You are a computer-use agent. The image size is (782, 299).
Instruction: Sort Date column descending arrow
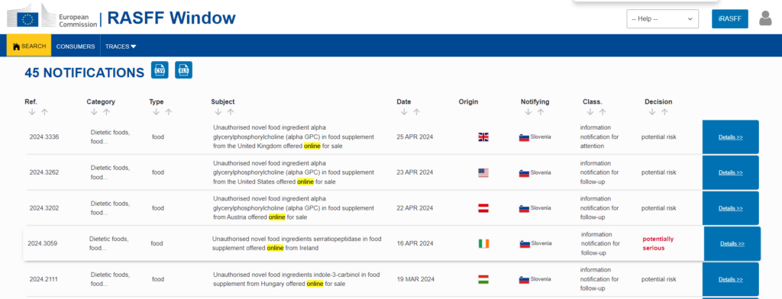pyautogui.click(x=404, y=112)
